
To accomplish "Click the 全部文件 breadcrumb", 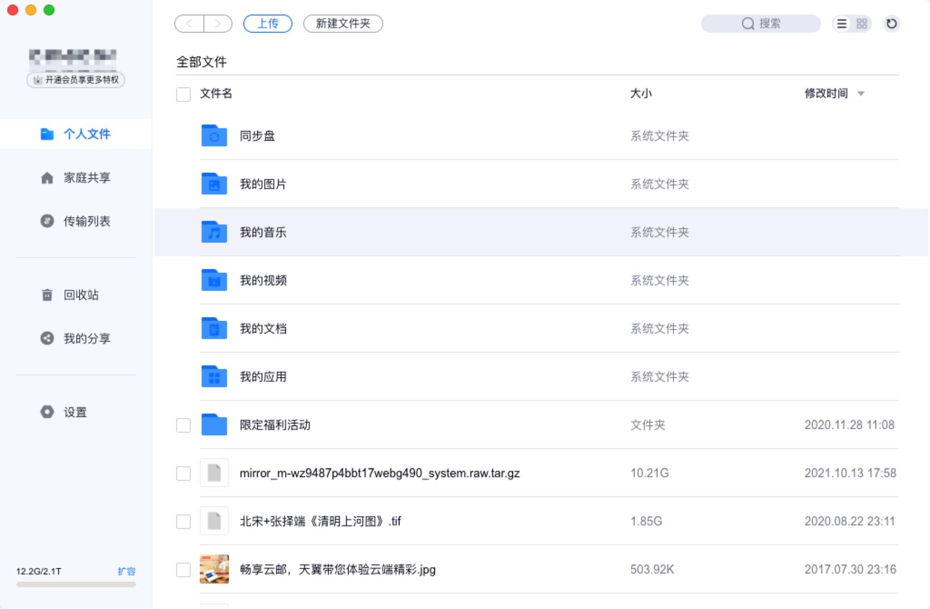I will 202,62.
